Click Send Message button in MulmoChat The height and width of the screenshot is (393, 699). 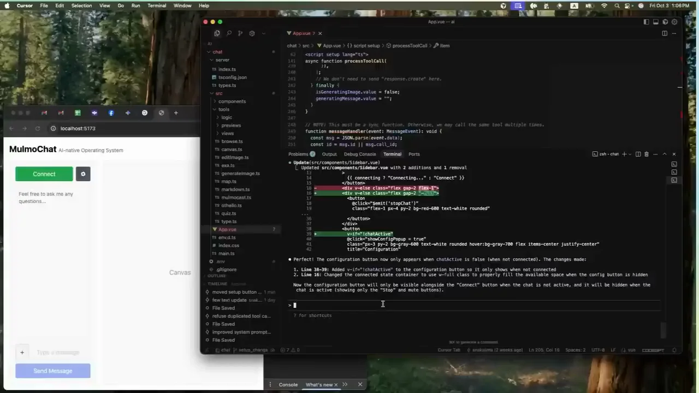coord(53,371)
